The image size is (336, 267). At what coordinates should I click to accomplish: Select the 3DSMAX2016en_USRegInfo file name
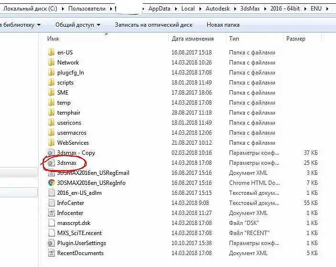pos(91,183)
